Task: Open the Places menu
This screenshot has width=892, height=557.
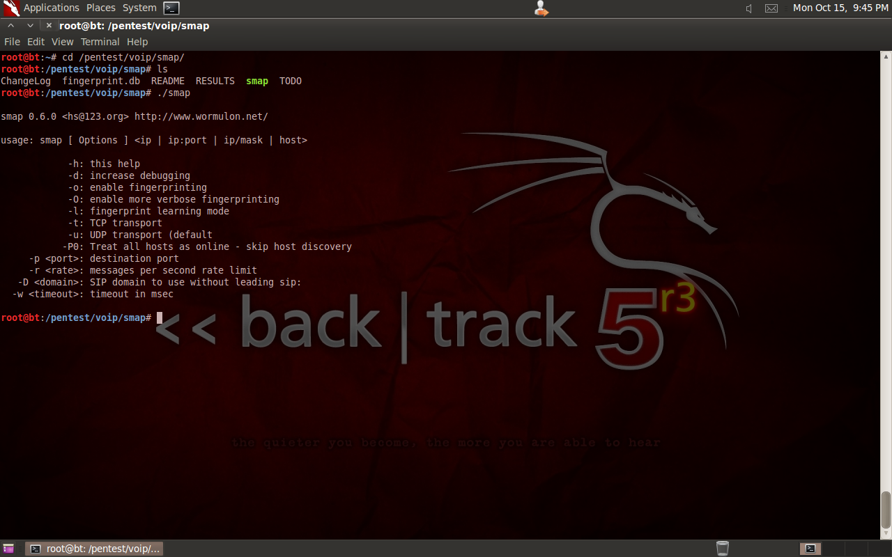Action: tap(101, 8)
